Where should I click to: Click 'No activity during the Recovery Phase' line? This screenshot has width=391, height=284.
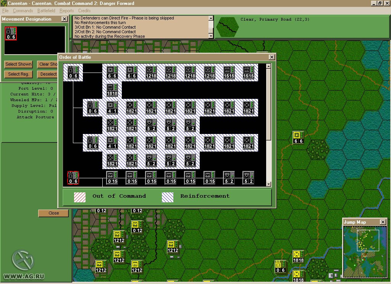coord(110,36)
